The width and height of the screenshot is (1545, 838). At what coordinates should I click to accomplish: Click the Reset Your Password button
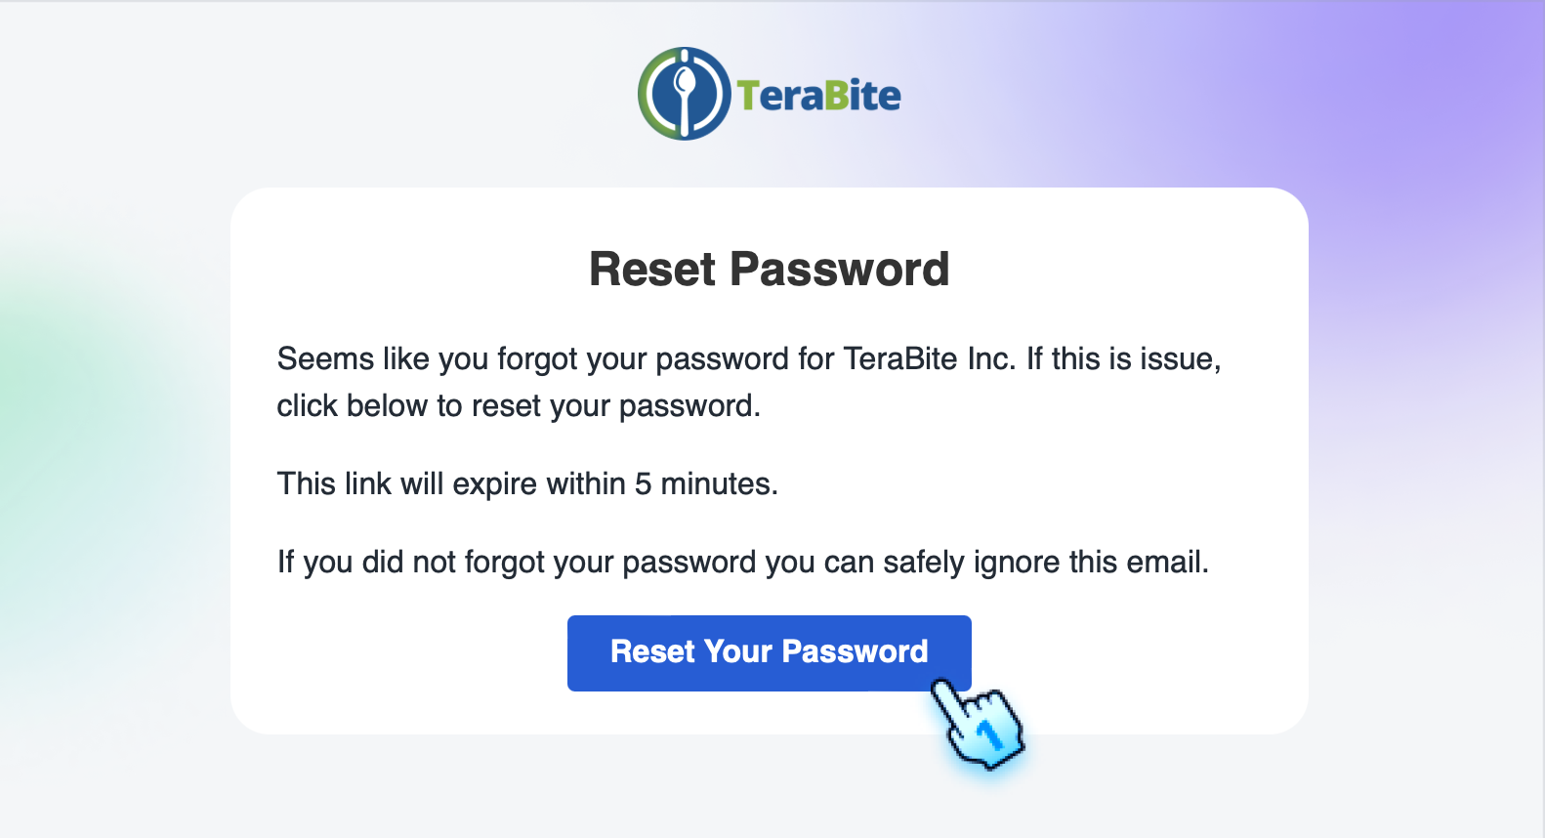pyautogui.click(x=769, y=652)
